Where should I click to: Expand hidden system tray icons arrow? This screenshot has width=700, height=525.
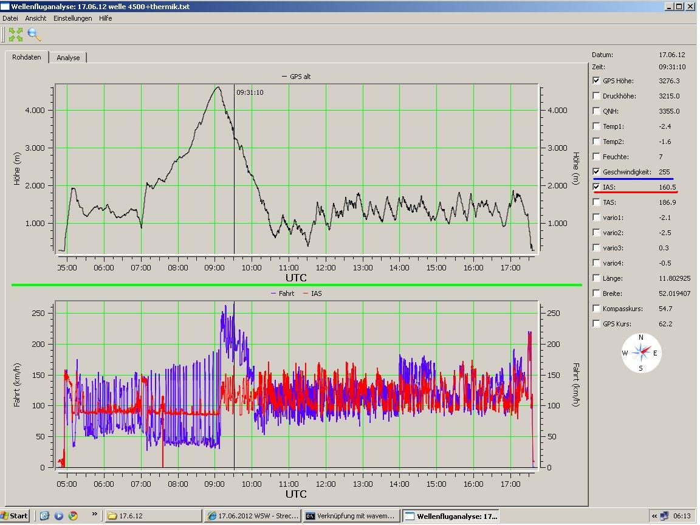655,516
